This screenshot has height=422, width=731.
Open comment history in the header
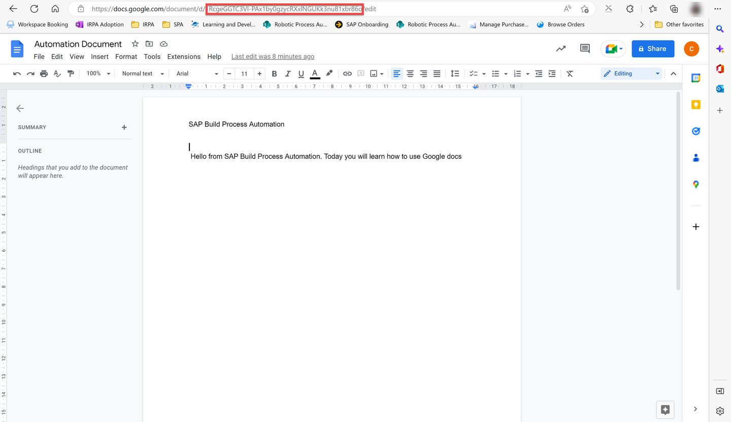pyautogui.click(x=585, y=49)
